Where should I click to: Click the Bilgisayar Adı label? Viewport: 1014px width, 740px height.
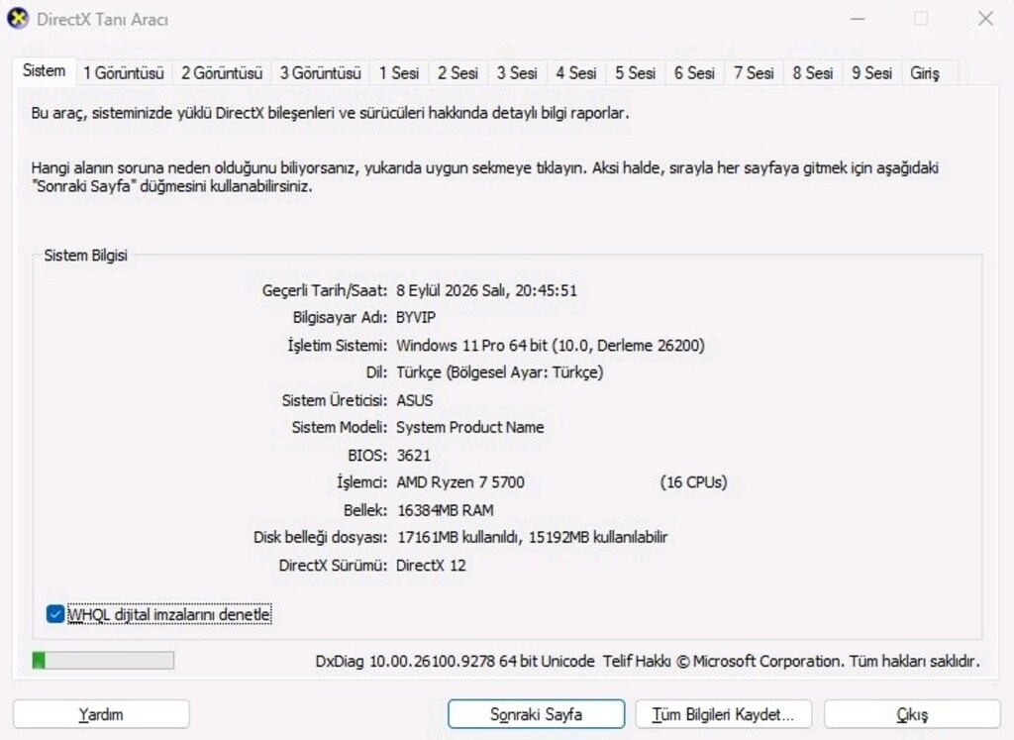[x=341, y=318]
